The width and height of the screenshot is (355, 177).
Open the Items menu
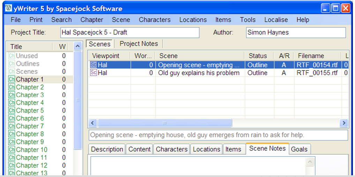223,20
